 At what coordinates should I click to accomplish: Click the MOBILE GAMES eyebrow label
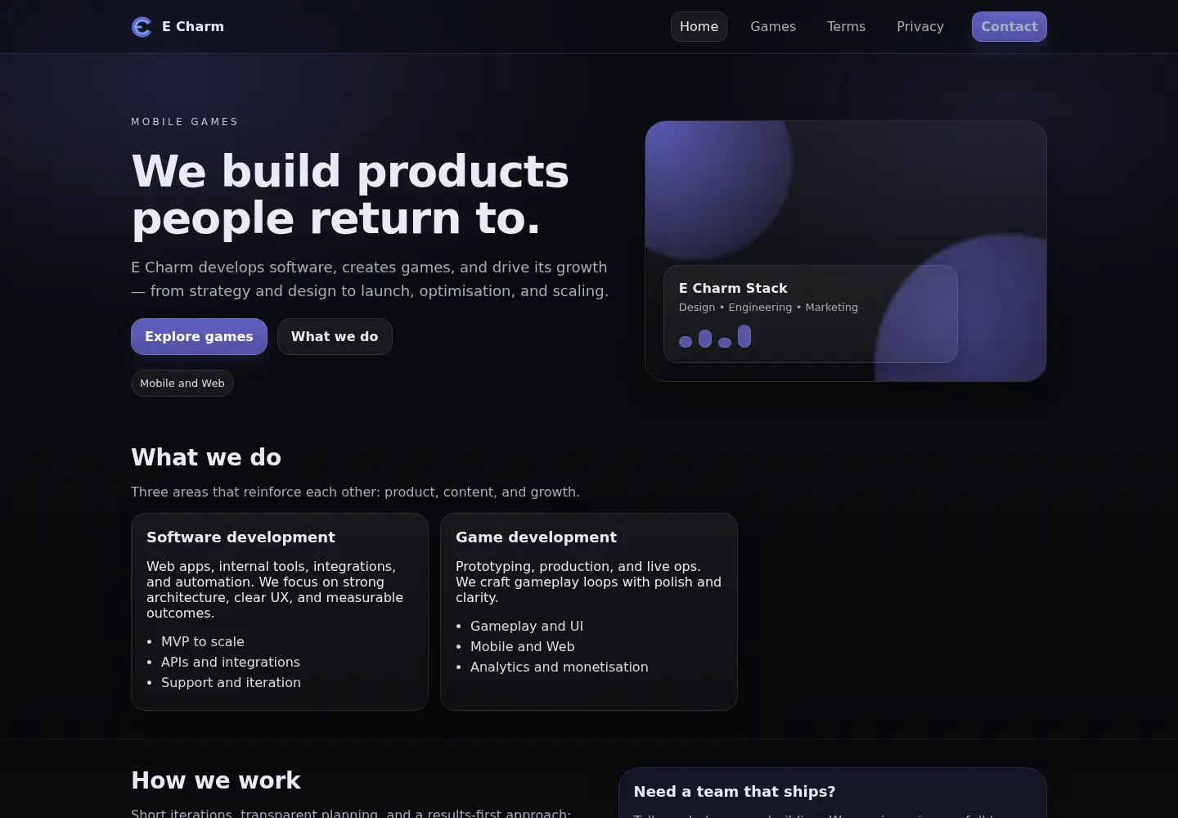pos(185,122)
